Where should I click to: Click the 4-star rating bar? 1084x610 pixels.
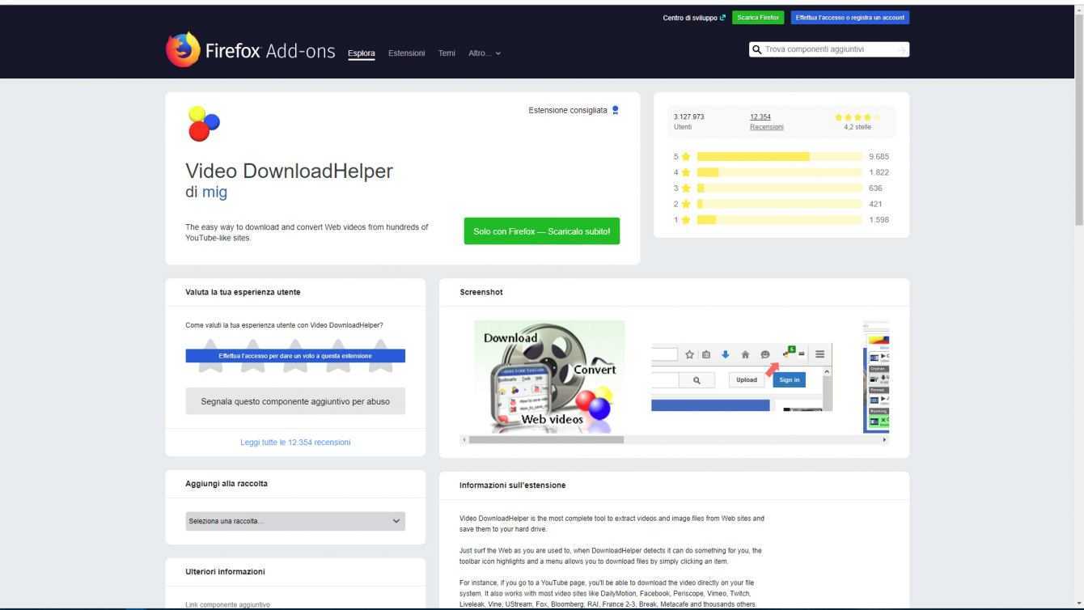coord(780,172)
